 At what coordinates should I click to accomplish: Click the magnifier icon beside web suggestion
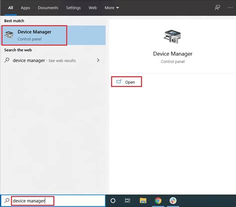click(7, 60)
